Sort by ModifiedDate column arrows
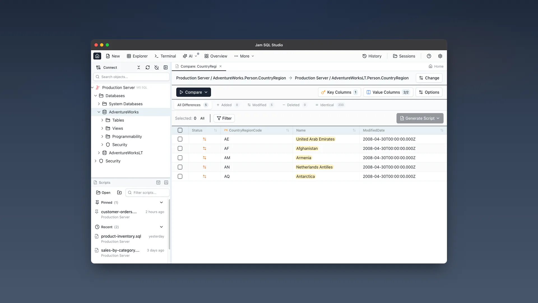Image resolution: width=538 pixels, height=303 pixels. [442, 130]
